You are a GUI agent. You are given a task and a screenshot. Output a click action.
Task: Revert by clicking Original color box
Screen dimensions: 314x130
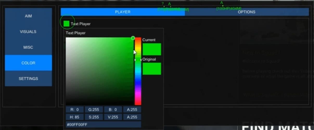tap(152, 69)
